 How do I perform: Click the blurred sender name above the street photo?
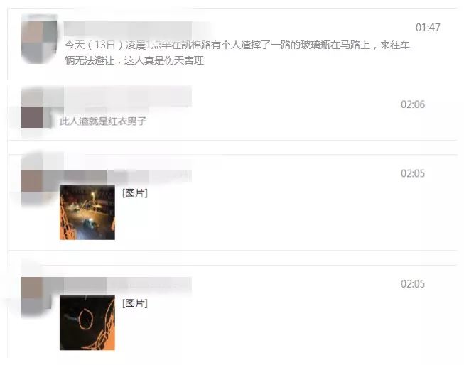(128, 176)
